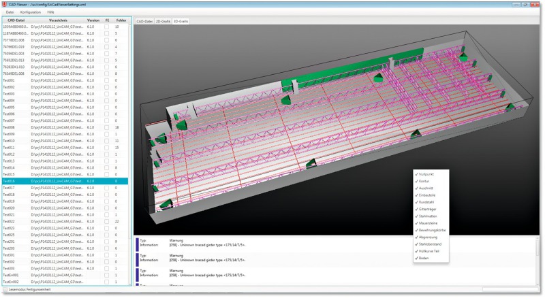545x298 pixels.
Task: Check the FE box for Test017
Action: (107, 188)
